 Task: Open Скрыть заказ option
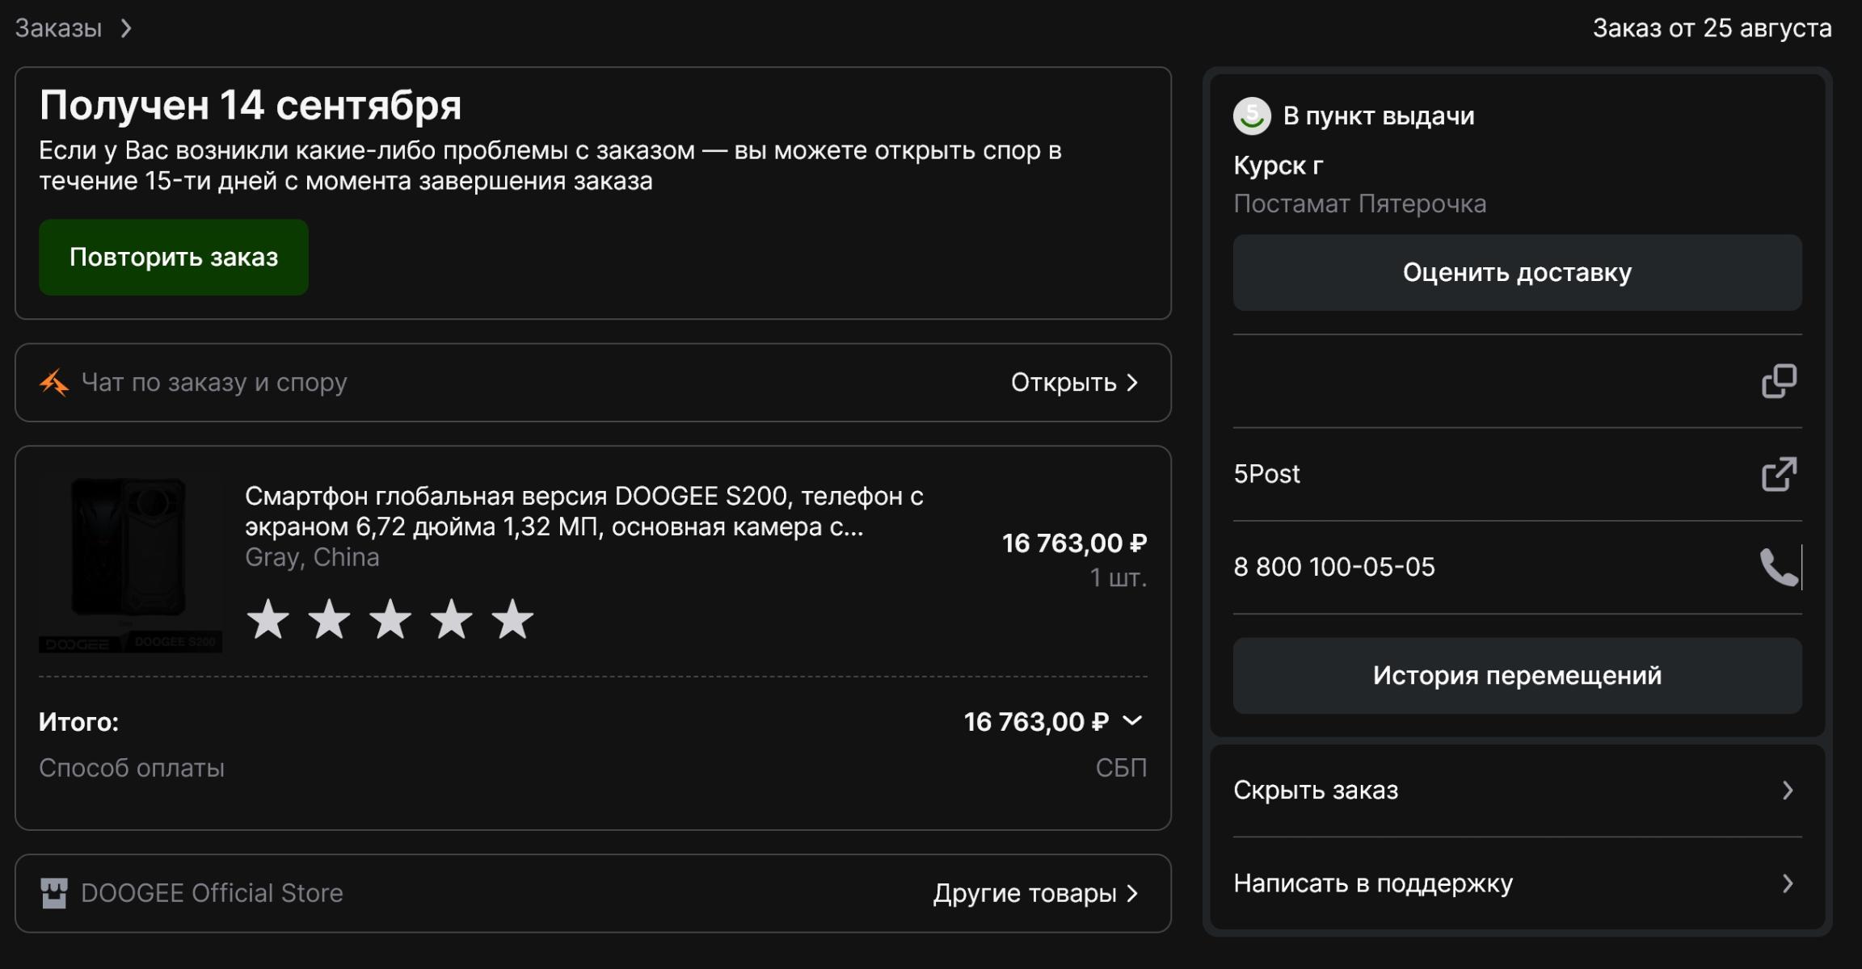click(x=1517, y=791)
